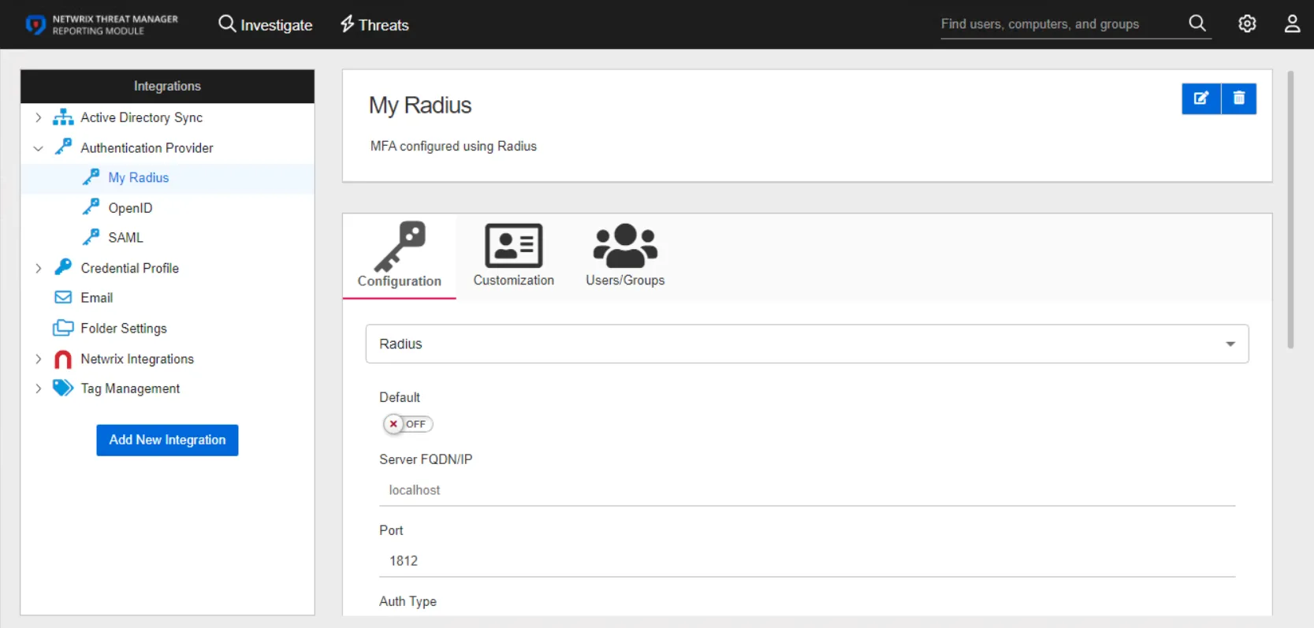This screenshot has height=628, width=1314.
Task: Click the Active Directory Sync hierarchy icon
Action: pos(63,117)
